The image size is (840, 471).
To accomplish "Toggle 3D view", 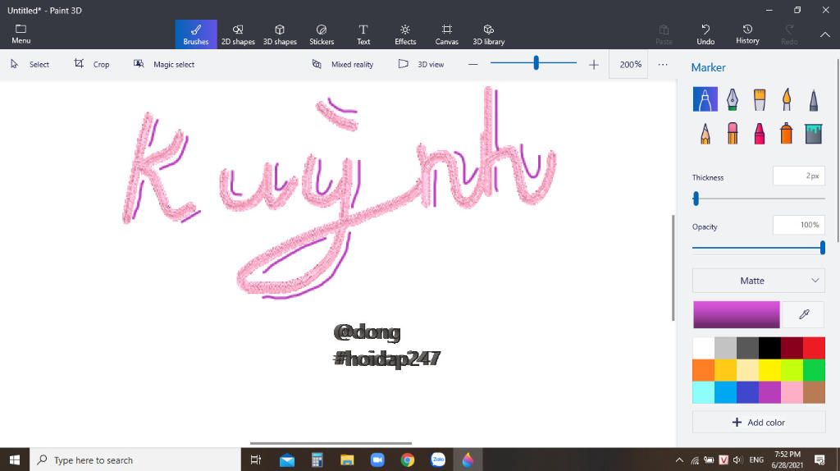I will coord(421,64).
